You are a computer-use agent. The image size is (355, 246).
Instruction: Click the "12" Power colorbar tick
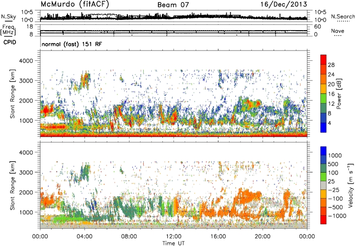[331, 104]
